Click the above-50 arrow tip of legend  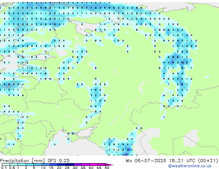[109, 165]
